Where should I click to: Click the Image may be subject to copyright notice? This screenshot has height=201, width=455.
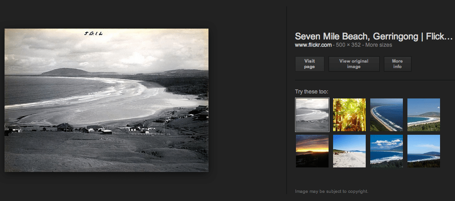pyautogui.click(x=332, y=191)
